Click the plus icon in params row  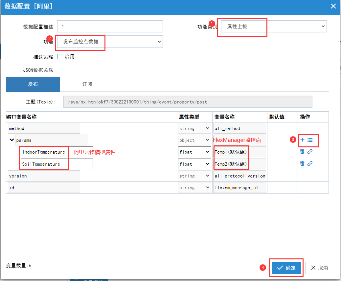point(302,140)
